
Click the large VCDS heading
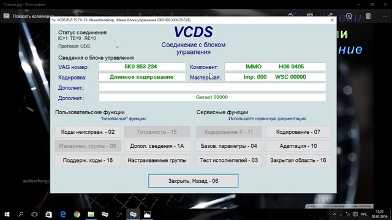(x=194, y=32)
